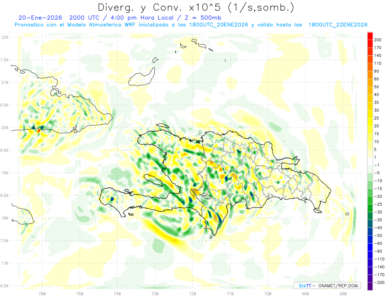Image resolution: width=385 pixels, height=298 pixels.
Task: Click the blue 'Sisπ' logo text
Action: click(x=304, y=285)
